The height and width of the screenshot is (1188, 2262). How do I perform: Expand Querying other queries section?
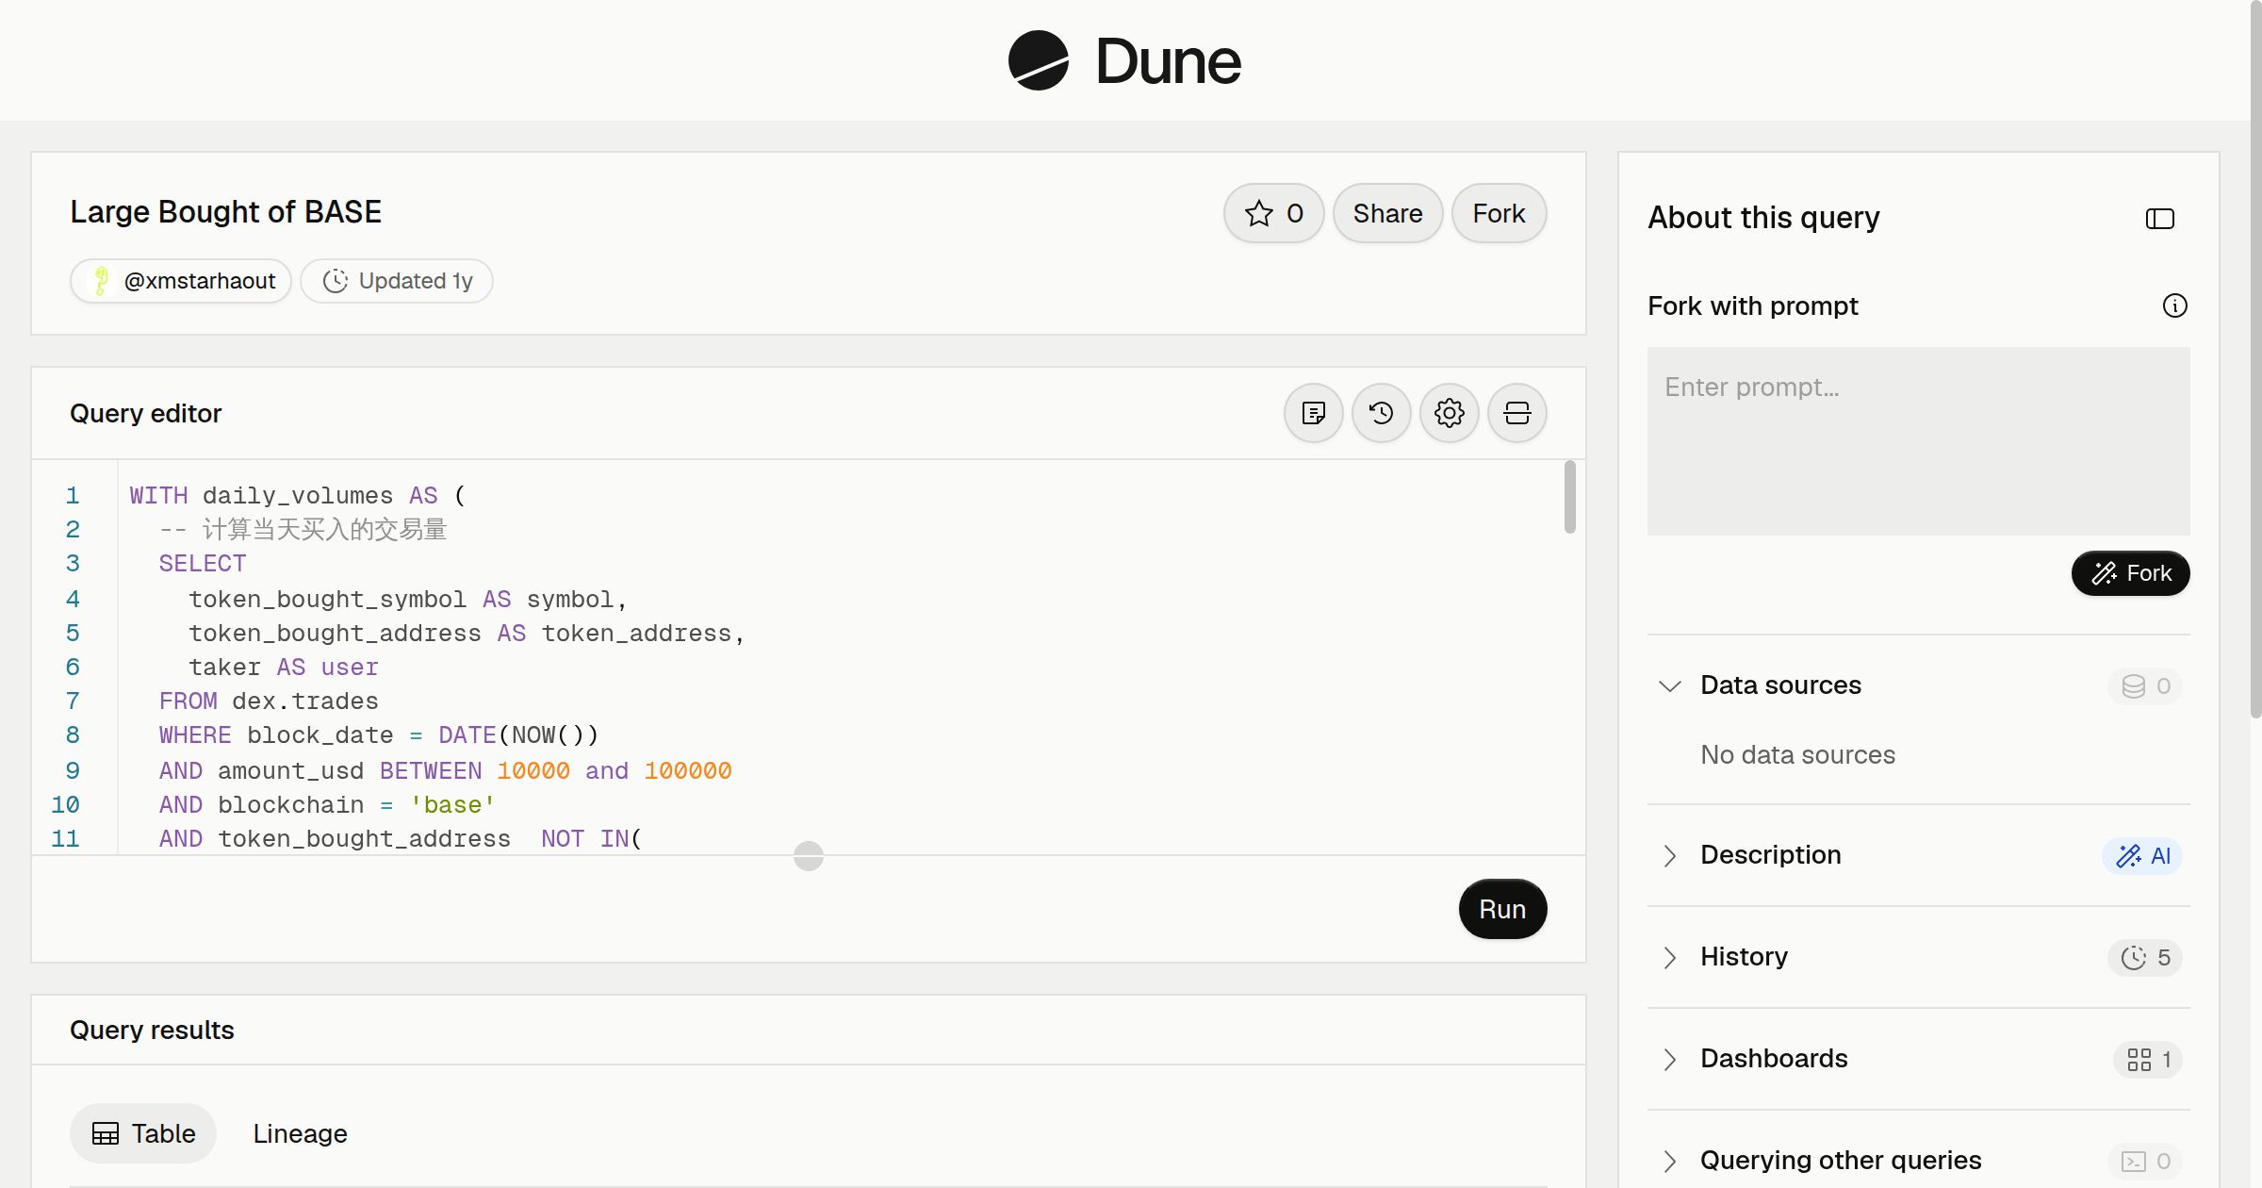coord(1669,1161)
